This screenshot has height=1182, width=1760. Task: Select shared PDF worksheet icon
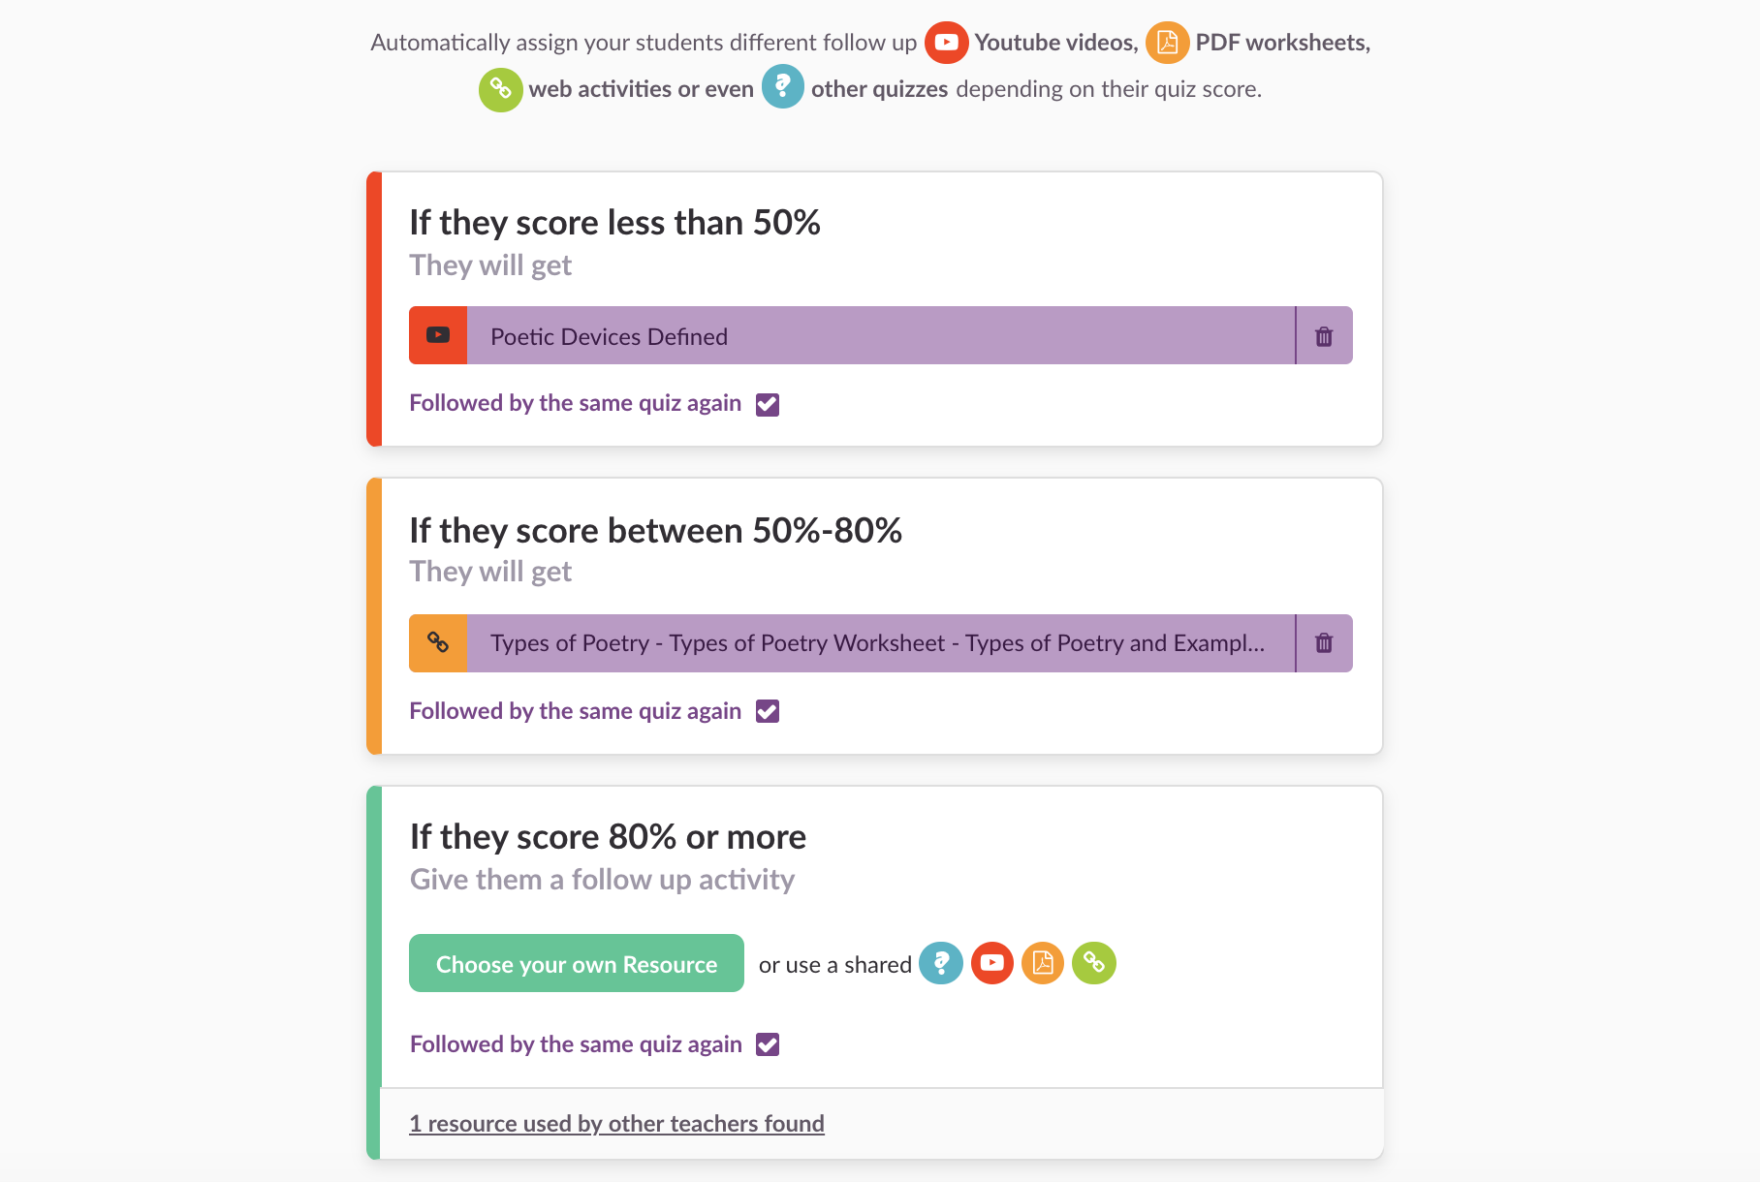[1043, 963]
